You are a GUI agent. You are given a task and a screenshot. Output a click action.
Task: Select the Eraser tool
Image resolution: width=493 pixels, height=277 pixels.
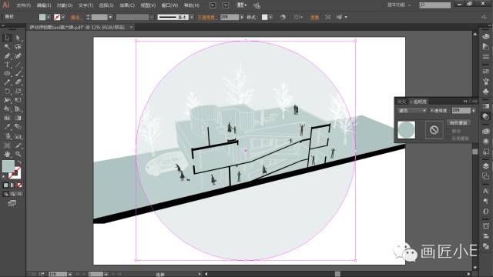(18, 82)
